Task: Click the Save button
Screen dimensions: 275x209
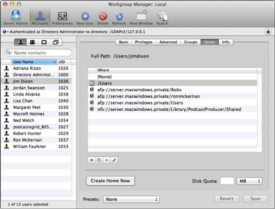Action: pyautogui.click(x=255, y=199)
